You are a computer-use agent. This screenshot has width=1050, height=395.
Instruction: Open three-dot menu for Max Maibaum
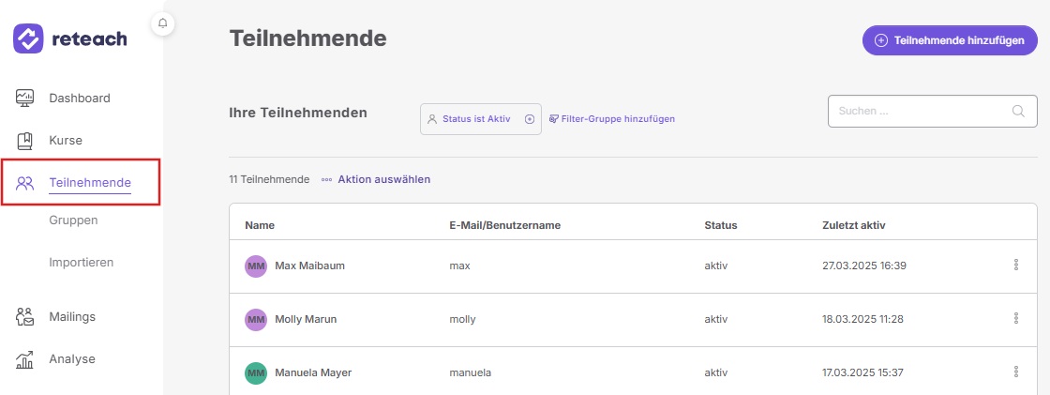pyautogui.click(x=1016, y=265)
